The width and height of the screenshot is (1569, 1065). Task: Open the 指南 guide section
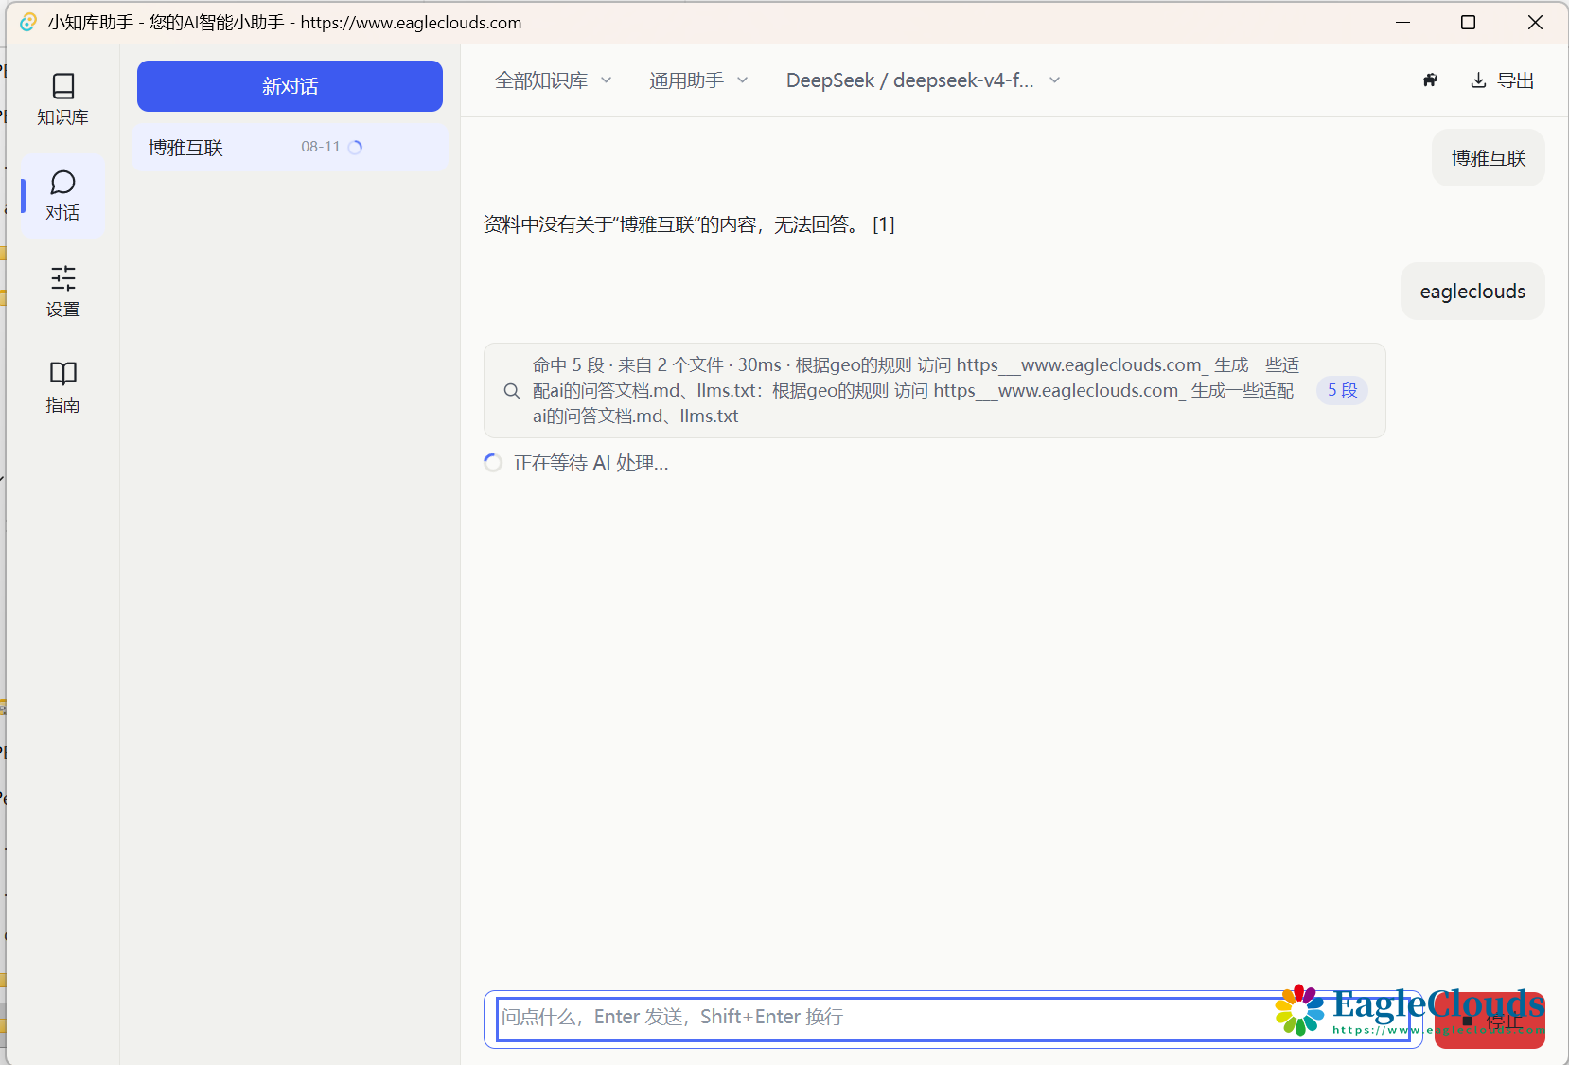coord(62,387)
